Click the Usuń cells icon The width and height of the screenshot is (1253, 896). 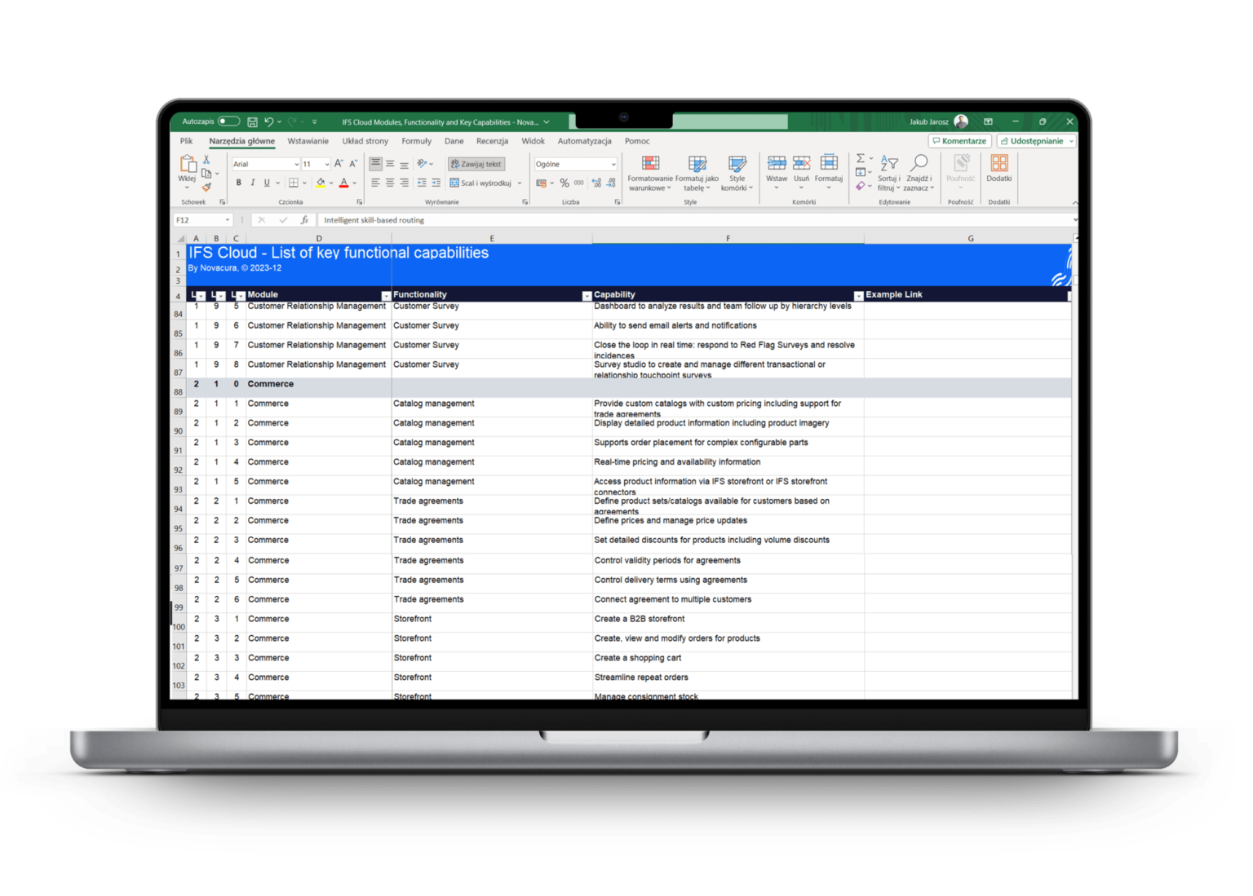click(x=802, y=169)
